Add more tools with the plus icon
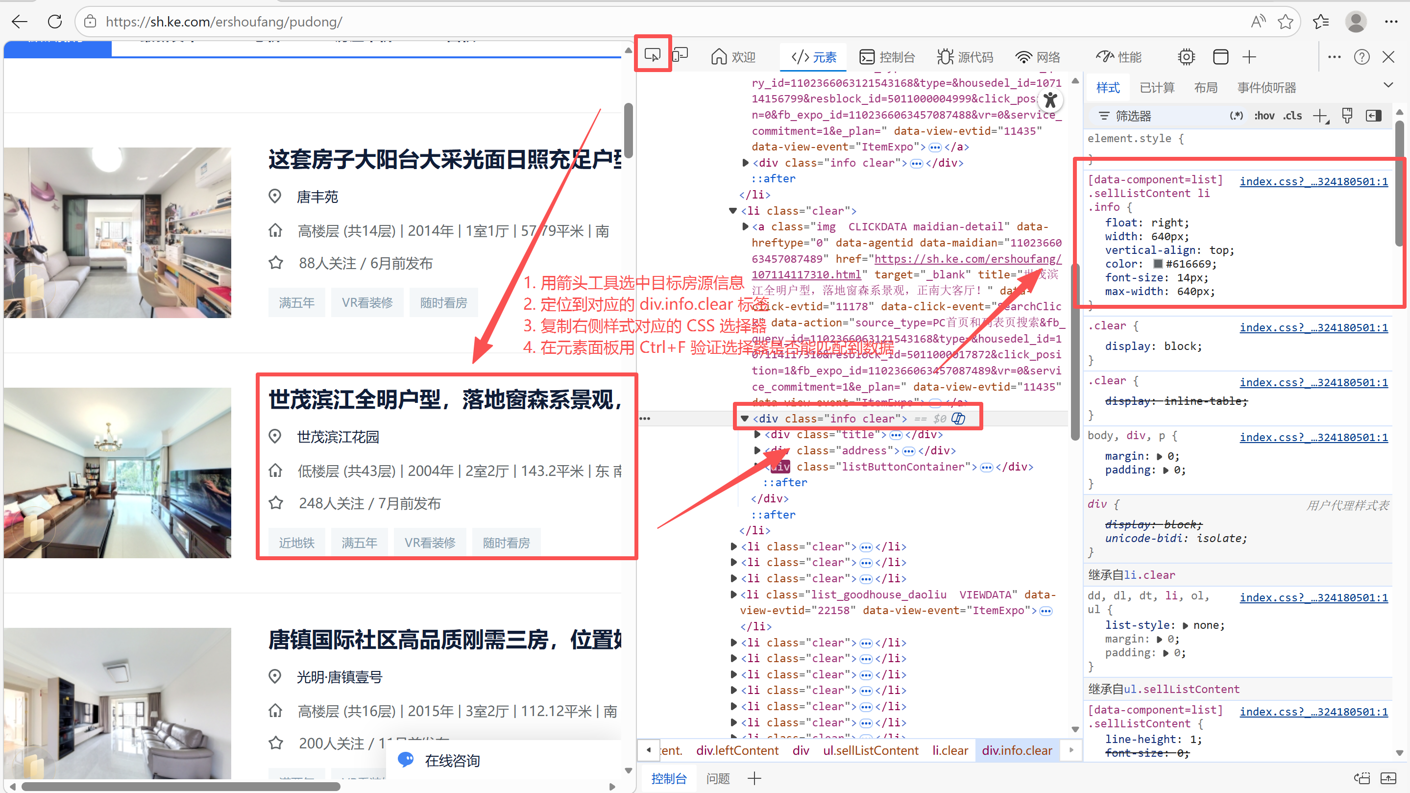The image size is (1410, 793). tap(1249, 57)
